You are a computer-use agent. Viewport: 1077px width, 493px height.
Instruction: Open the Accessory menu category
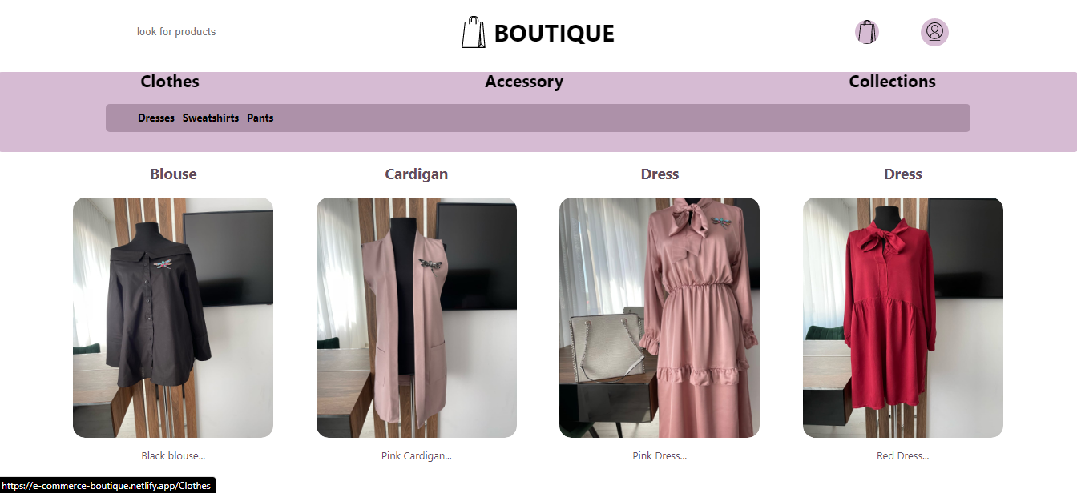[x=524, y=82]
